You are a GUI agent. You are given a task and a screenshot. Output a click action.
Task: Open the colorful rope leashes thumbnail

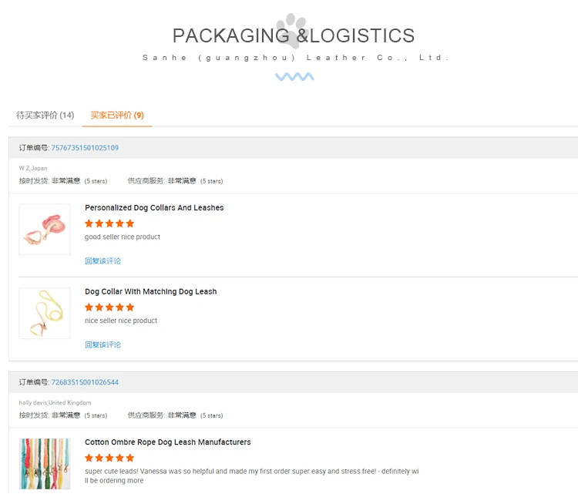coord(45,463)
